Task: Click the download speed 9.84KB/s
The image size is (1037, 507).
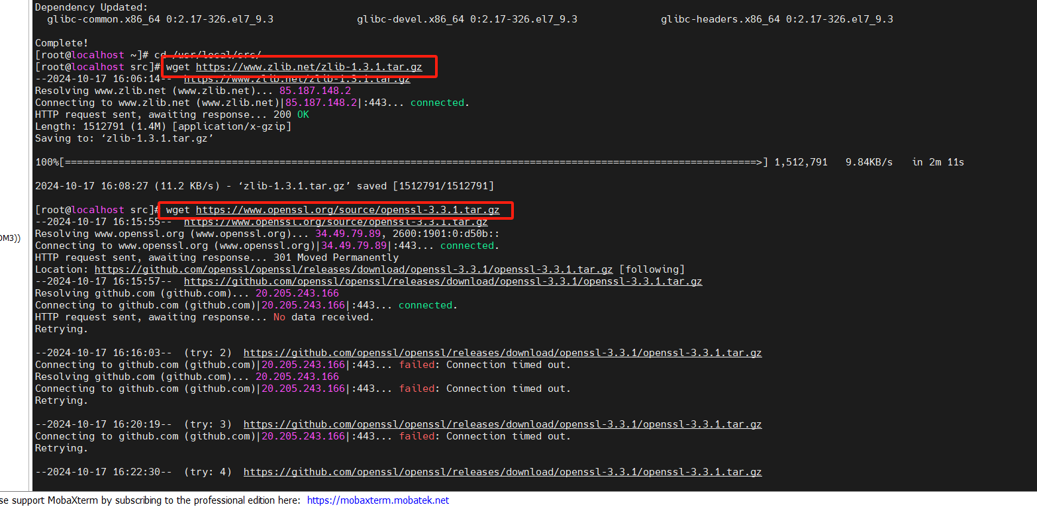Action: pos(869,162)
